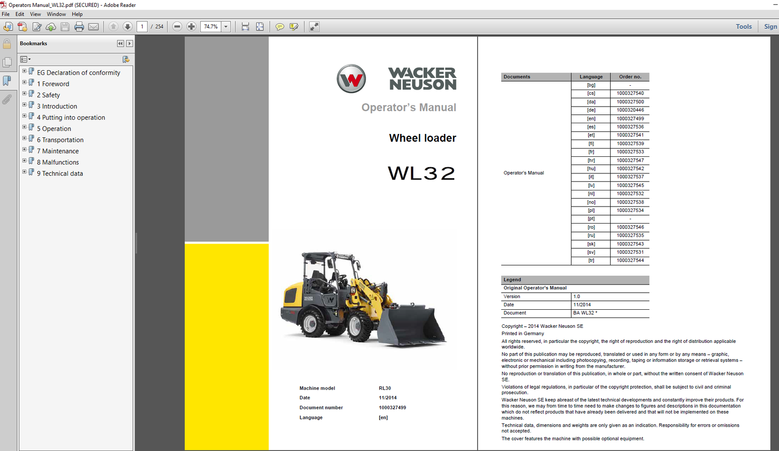The width and height of the screenshot is (779, 451).
Task: Open the Attachments paperclip panel
Action: pyautogui.click(x=7, y=99)
